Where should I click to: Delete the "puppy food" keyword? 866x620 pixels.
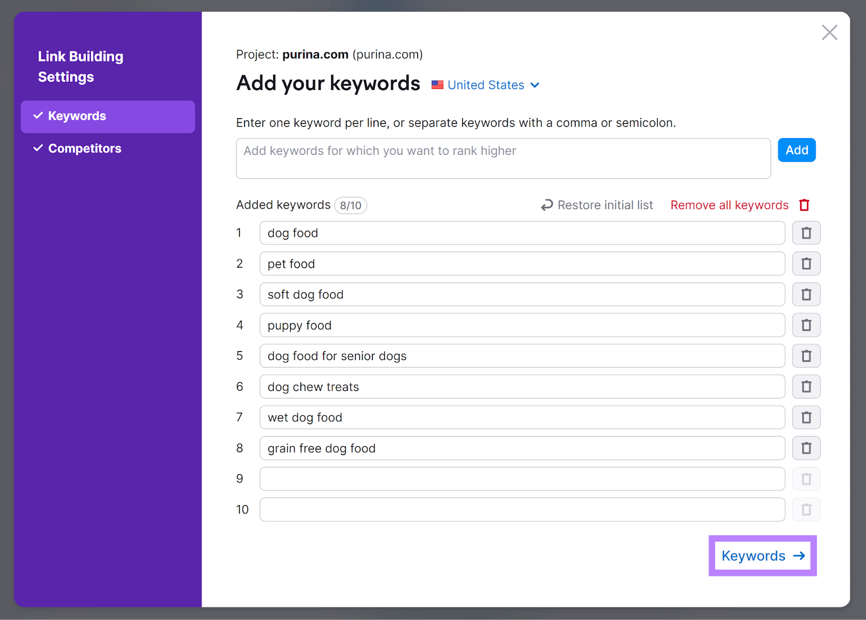click(806, 325)
